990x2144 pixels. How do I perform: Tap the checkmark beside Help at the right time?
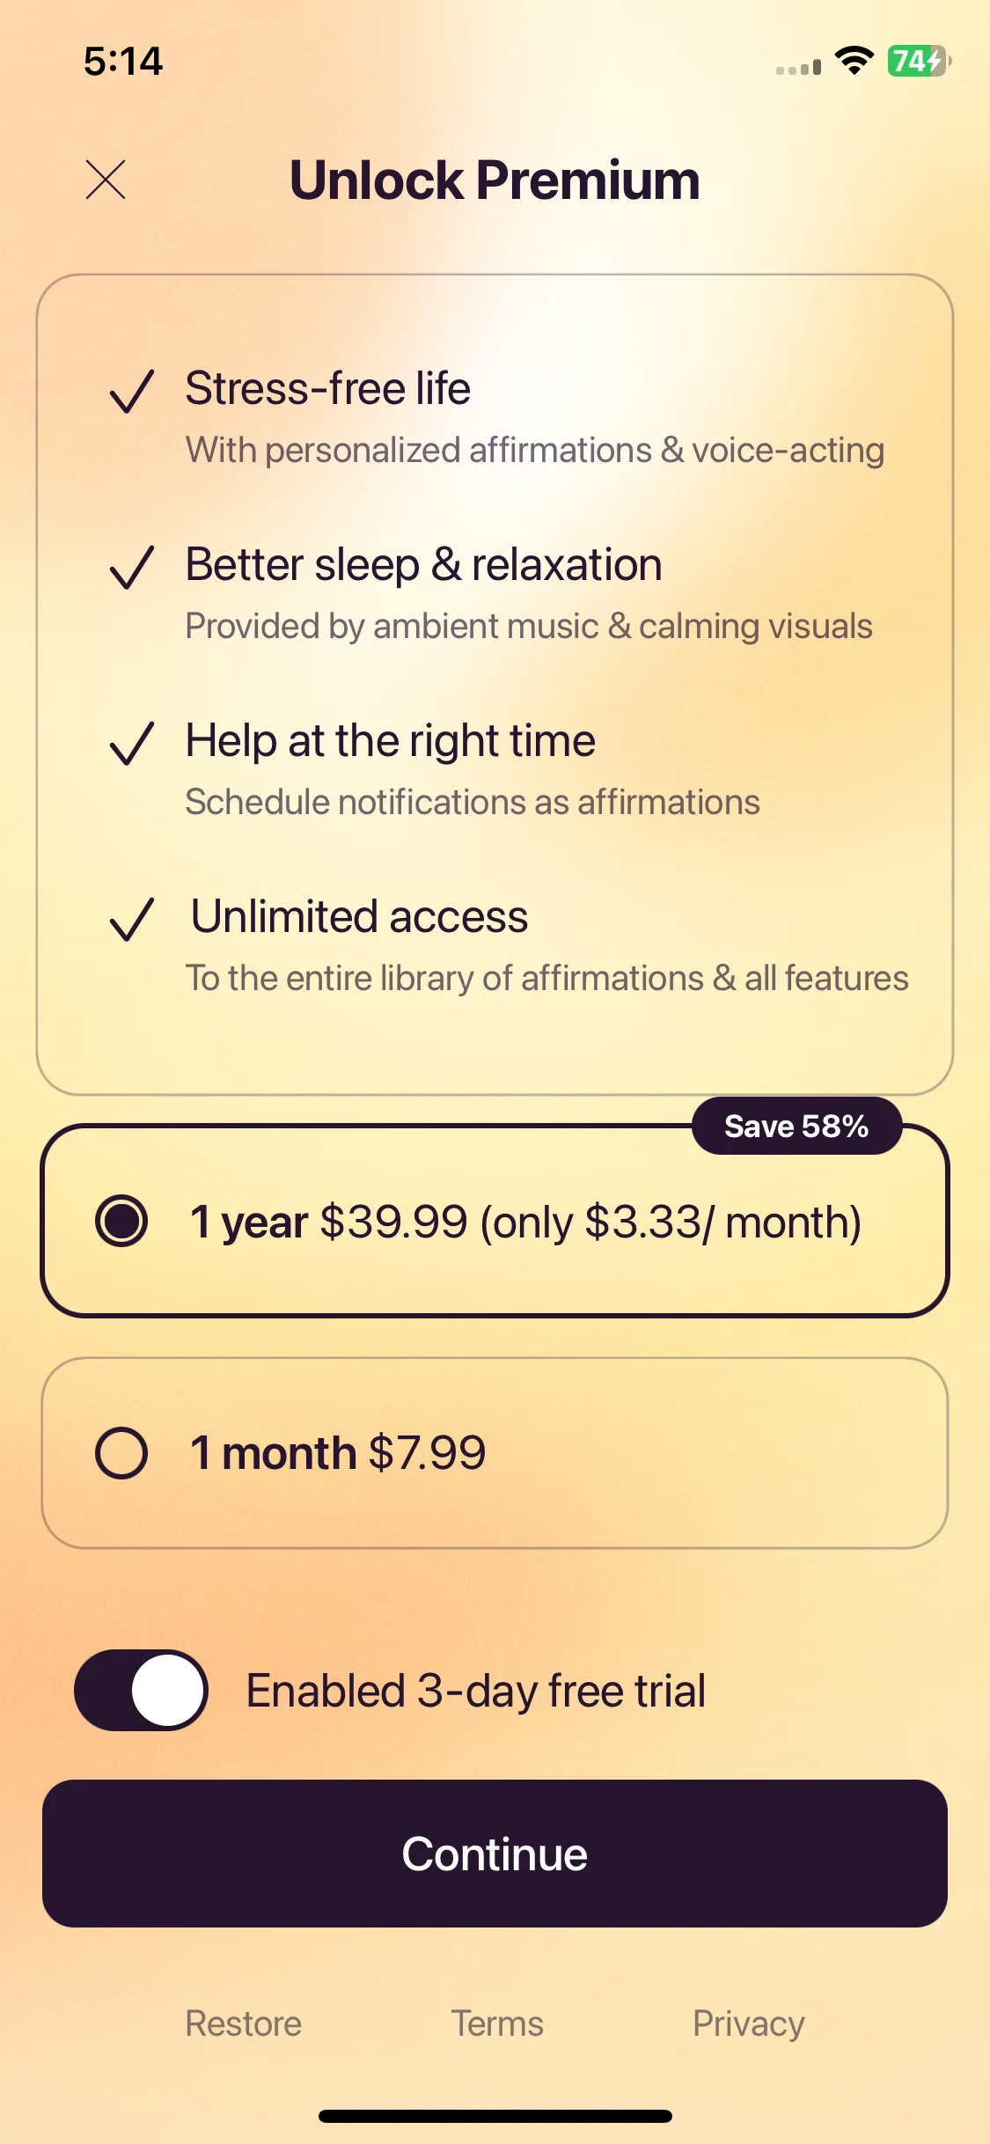click(132, 743)
